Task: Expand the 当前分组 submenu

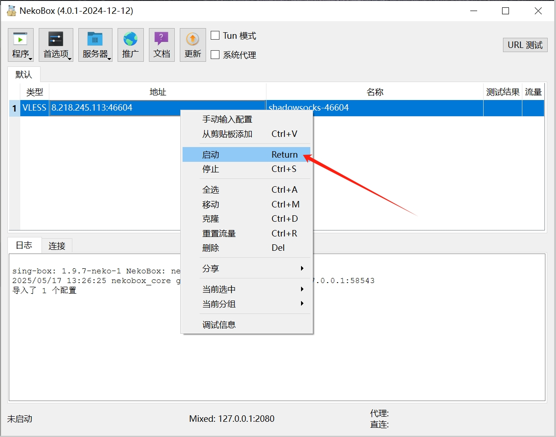Action: coord(247,304)
